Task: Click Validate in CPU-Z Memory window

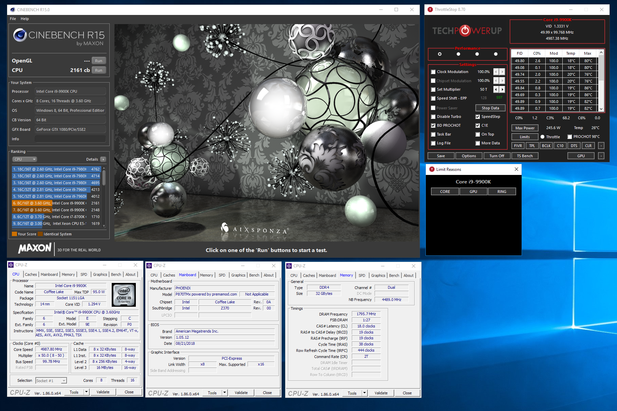Action: click(x=381, y=393)
